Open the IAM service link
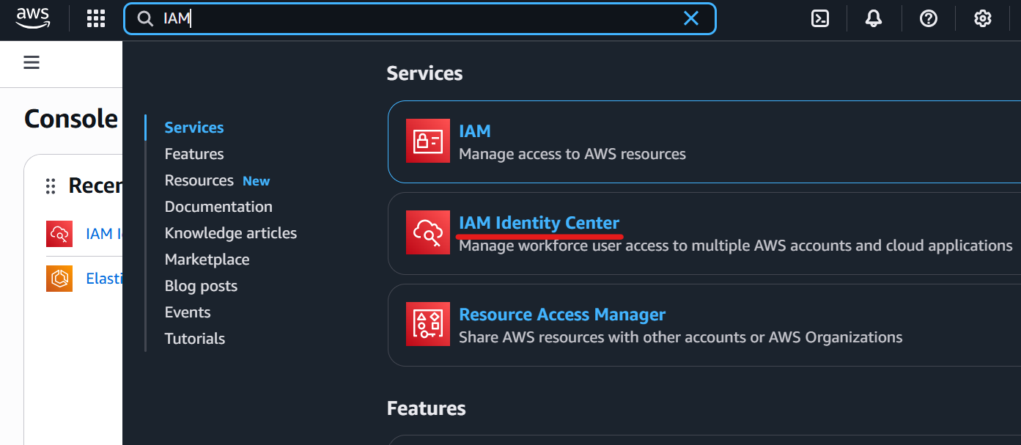 (x=475, y=131)
